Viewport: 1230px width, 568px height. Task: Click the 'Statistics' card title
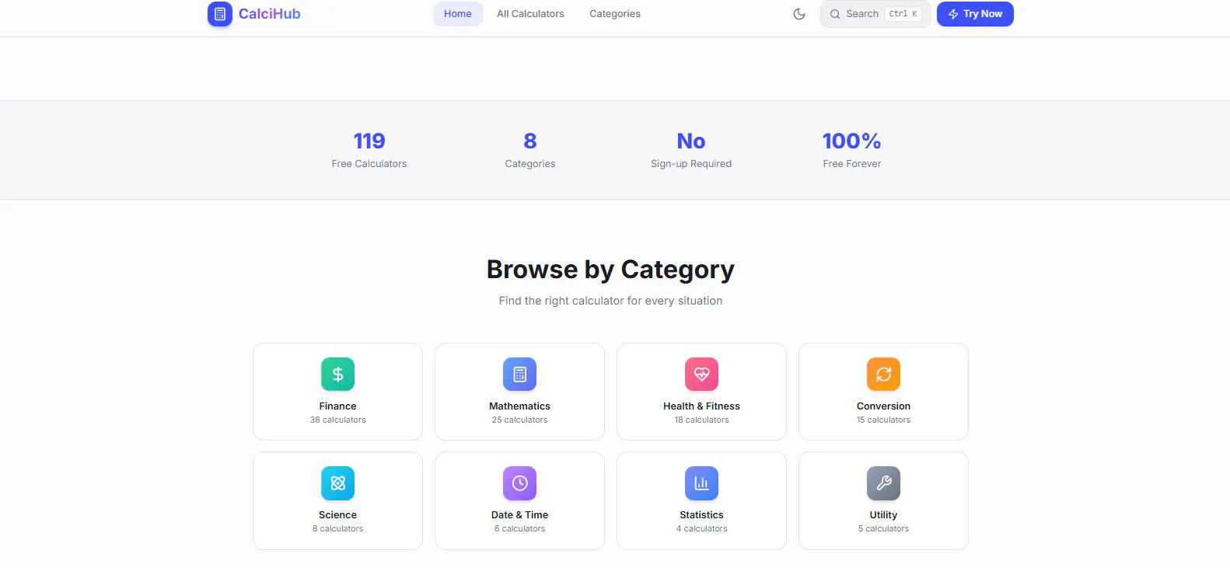coord(701,515)
